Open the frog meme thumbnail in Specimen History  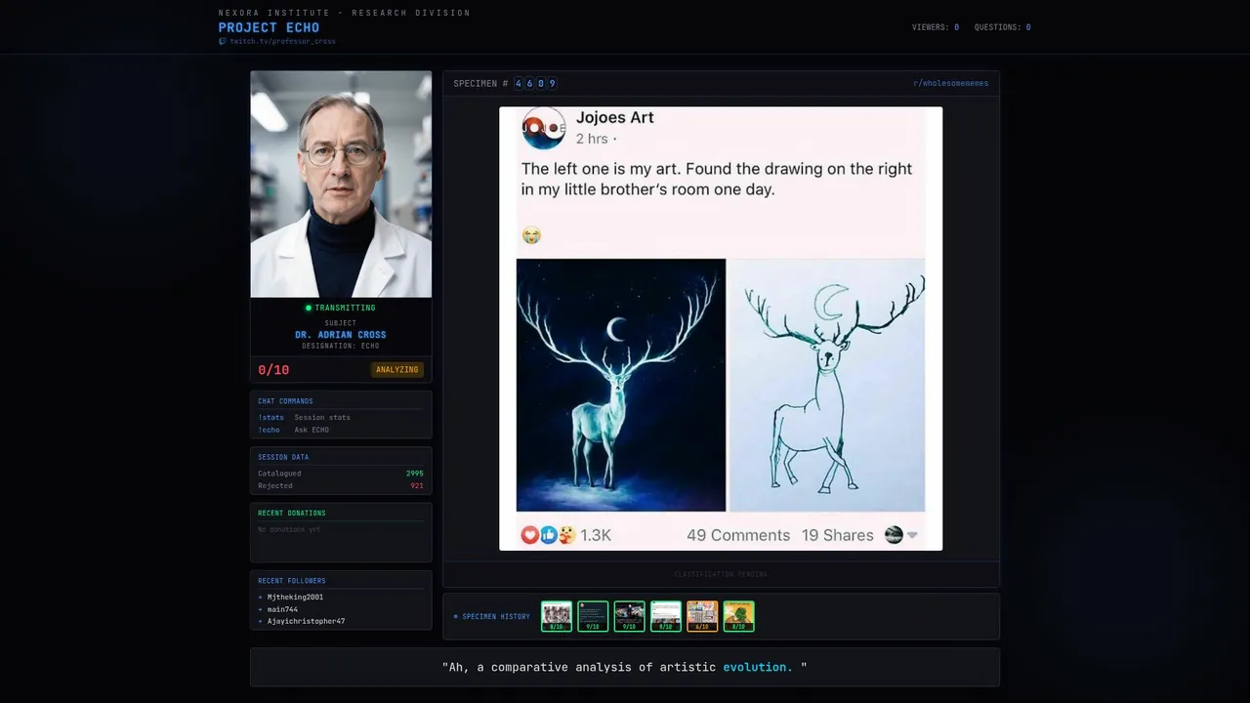(x=738, y=616)
